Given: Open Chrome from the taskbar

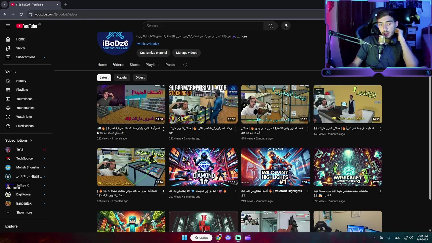Looking at the screenshot, I should [x=218, y=238].
